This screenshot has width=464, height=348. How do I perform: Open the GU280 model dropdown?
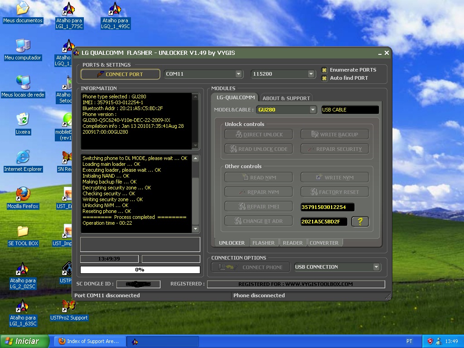[313, 110]
